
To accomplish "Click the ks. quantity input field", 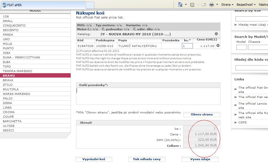I will coord(187,46).
